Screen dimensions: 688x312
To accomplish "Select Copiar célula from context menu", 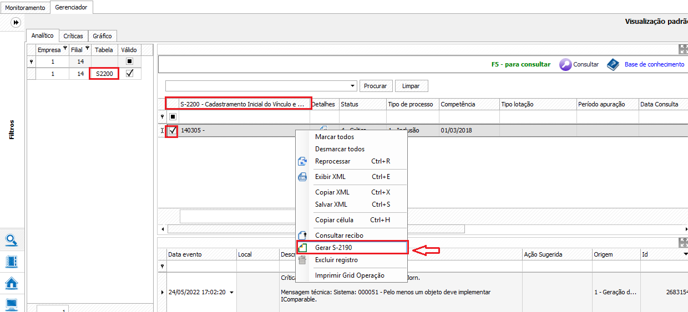I will coord(351,220).
